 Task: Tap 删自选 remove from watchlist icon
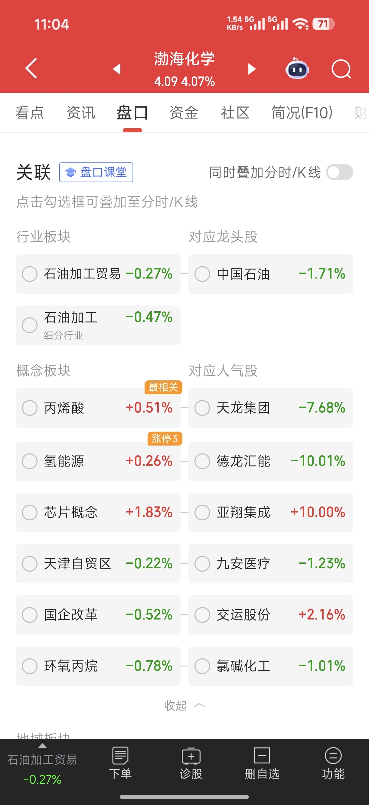coord(262,762)
